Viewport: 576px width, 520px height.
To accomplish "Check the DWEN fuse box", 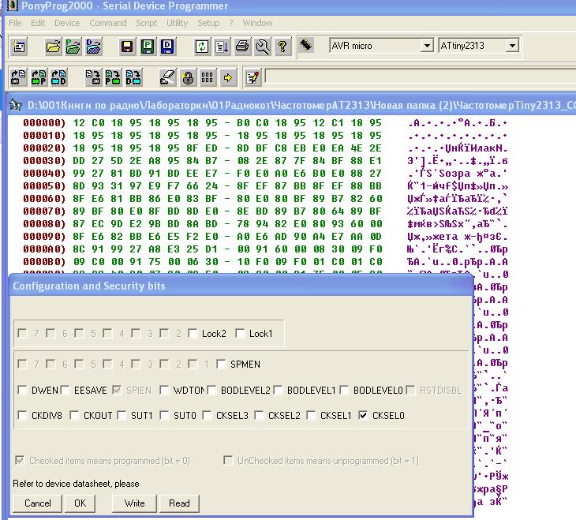I will point(22,390).
